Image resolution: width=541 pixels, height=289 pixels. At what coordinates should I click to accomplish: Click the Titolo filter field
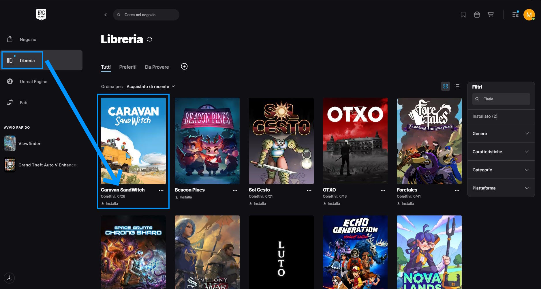(x=501, y=99)
